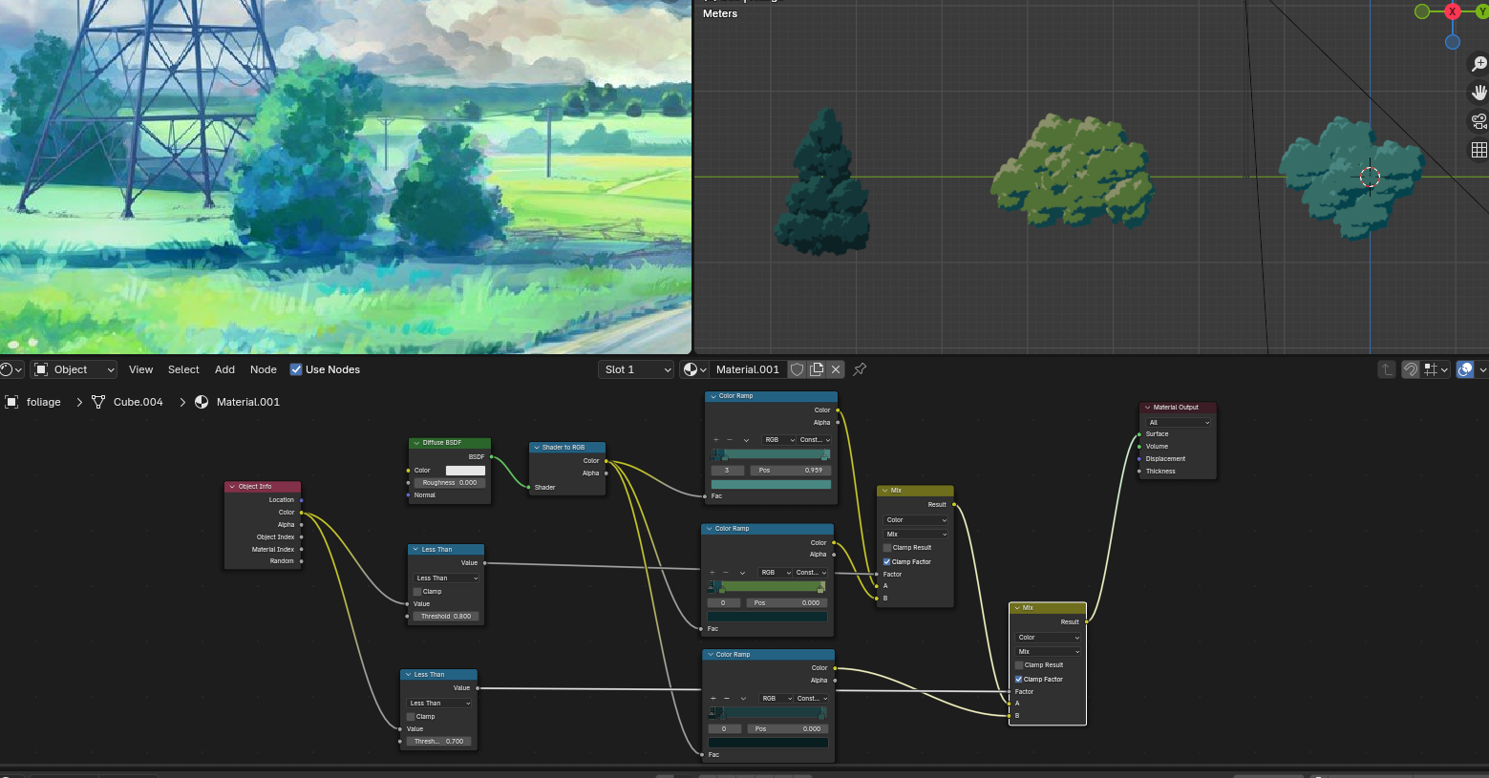Remove a stop from the top Color Ramp
The width and height of the screenshot is (1489, 778).
[x=729, y=440]
